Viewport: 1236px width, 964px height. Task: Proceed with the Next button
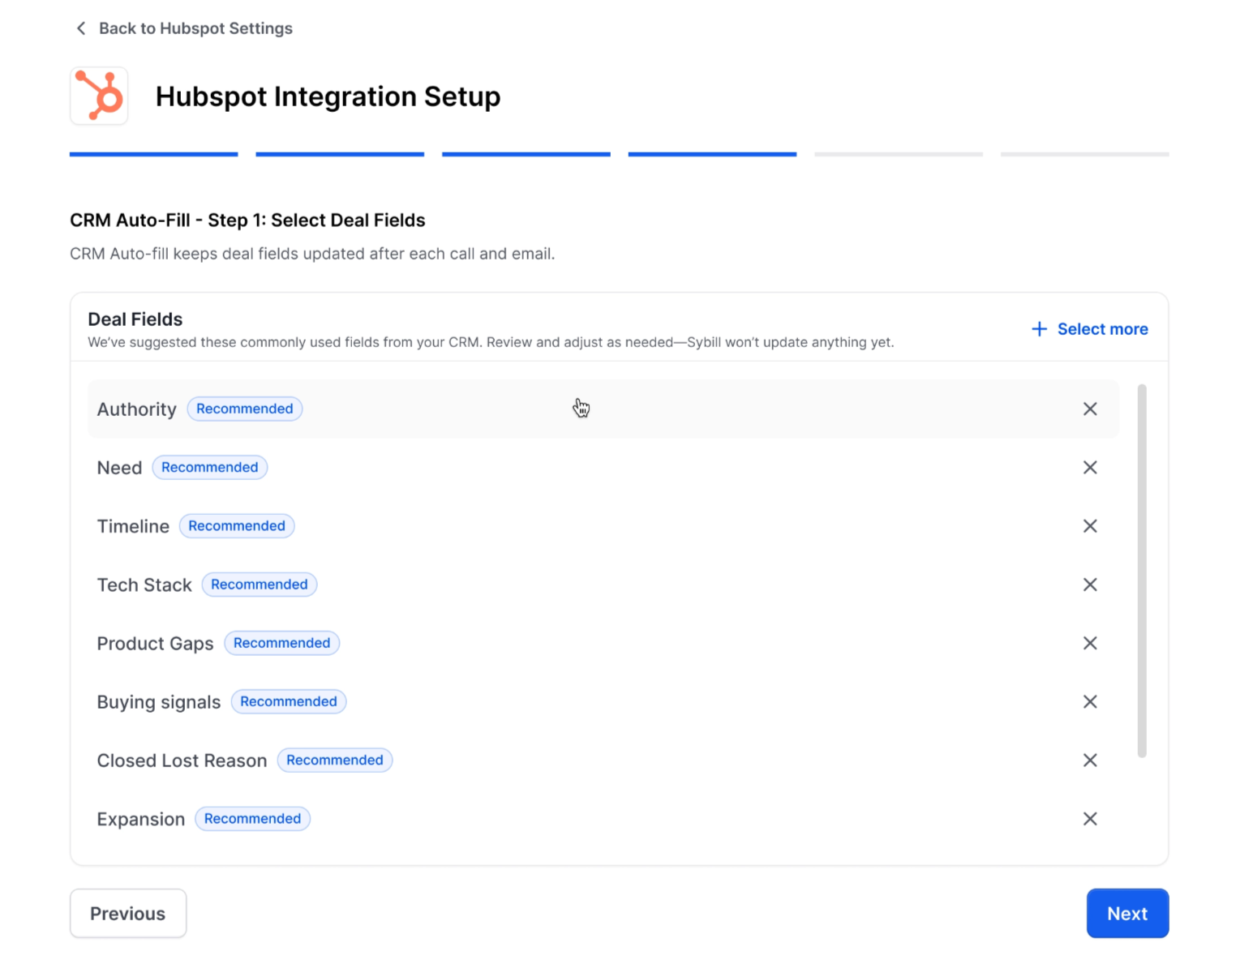tap(1127, 914)
